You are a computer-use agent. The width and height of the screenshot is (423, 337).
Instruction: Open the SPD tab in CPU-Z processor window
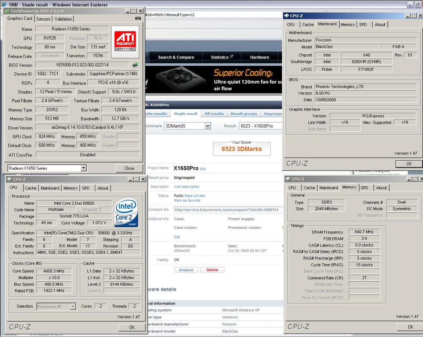[x=86, y=188]
